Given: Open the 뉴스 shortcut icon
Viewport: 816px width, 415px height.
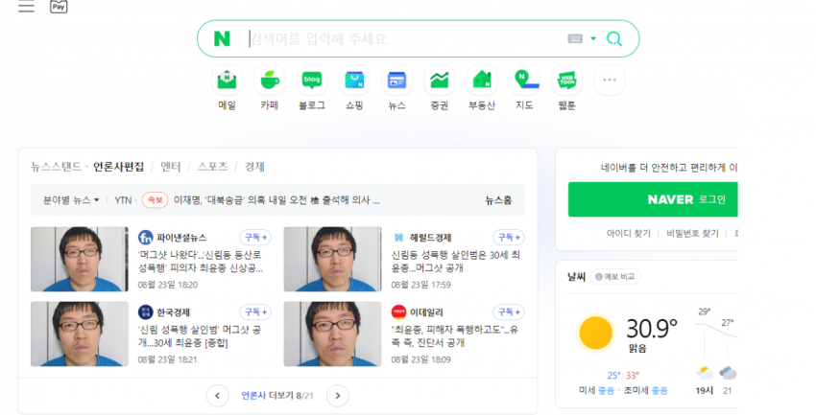Looking at the screenshot, I should pos(397,80).
